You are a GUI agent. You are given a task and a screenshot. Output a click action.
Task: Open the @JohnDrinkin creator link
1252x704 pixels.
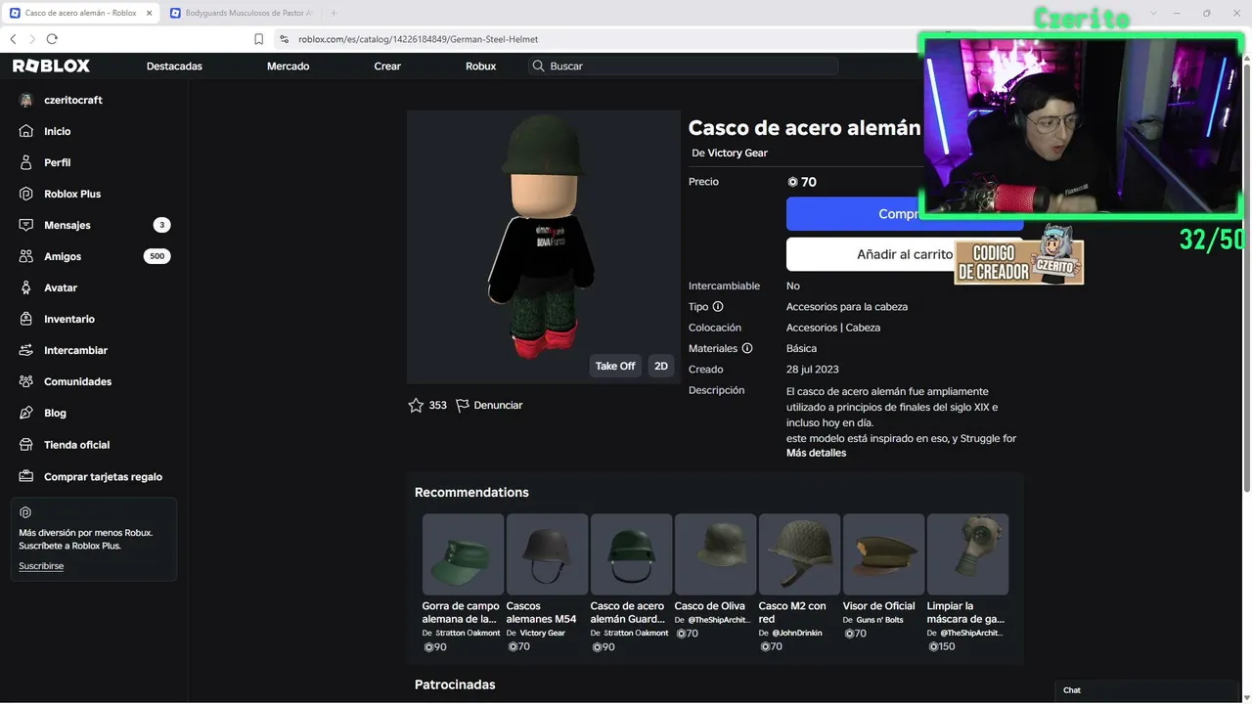pos(797,633)
